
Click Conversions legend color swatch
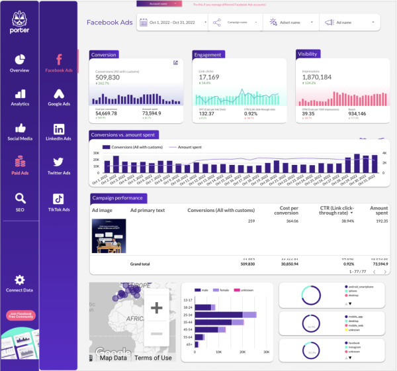point(106,147)
